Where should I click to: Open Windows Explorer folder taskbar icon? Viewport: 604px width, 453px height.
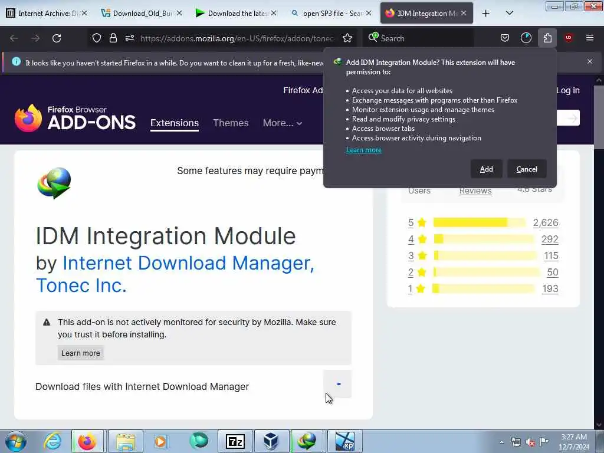coord(126,441)
